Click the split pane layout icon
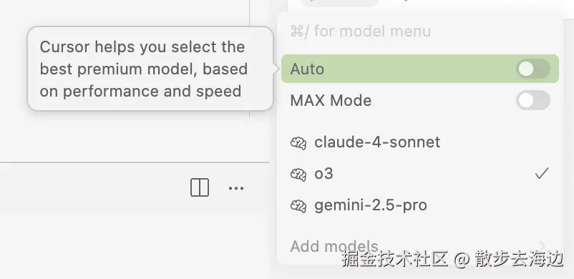Viewport: 574px width, 279px height. [200, 188]
